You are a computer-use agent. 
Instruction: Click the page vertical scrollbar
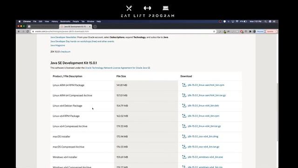tap(277, 112)
